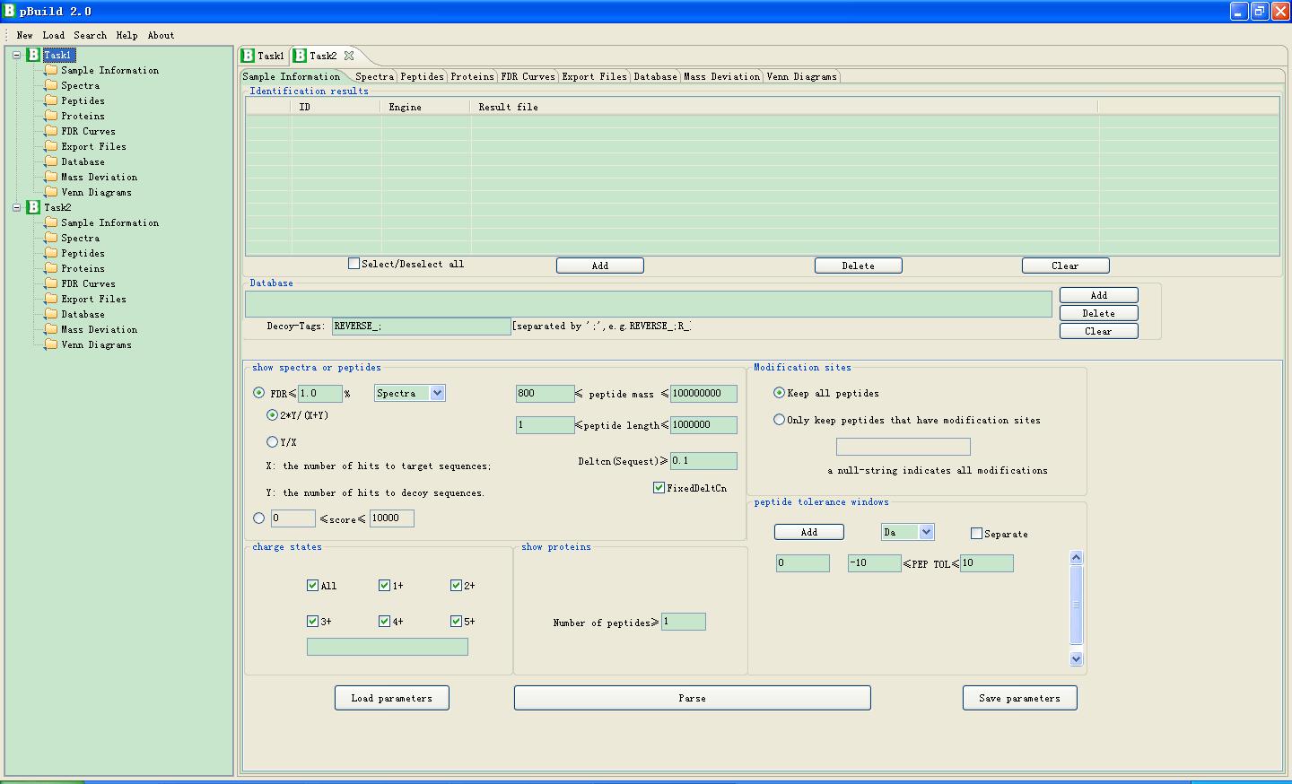
Task: Click the Task1 B icon in the tree
Action: click(33, 55)
